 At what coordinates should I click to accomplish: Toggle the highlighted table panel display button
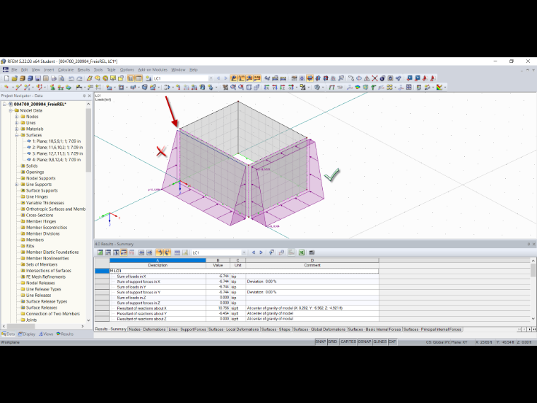pos(138,78)
